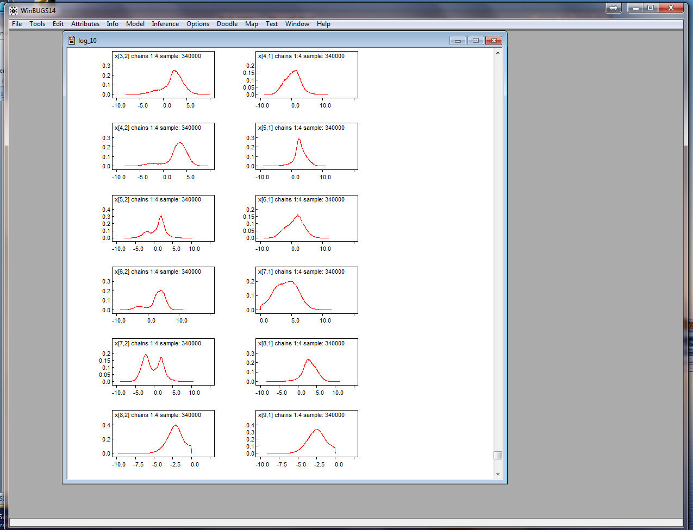The image size is (693, 530).
Task: Click the log_10 document icon
Action: click(72, 41)
